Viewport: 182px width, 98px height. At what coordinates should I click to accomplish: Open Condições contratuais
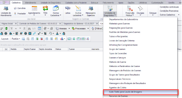169,7
